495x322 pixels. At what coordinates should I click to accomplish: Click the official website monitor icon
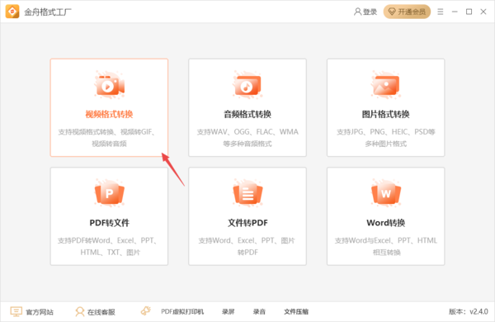16,311
